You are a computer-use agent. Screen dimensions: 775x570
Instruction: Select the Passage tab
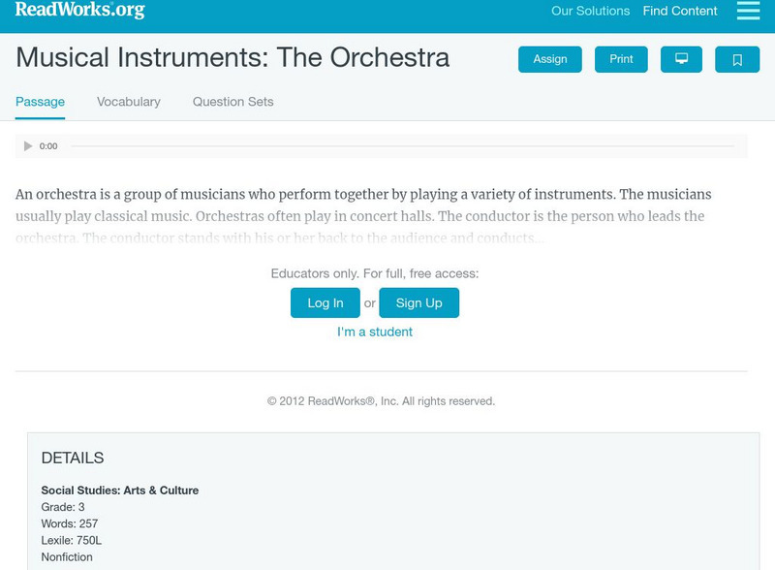40,102
